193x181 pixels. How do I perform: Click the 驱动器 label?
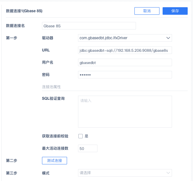click(48, 38)
